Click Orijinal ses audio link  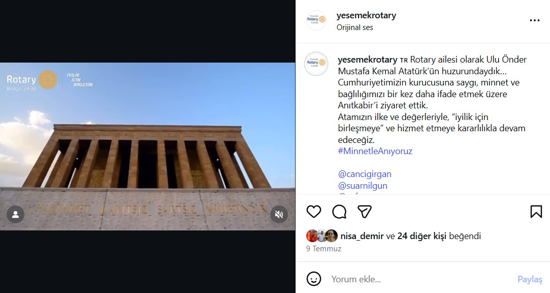pyautogui.click(x=354, y=27)
